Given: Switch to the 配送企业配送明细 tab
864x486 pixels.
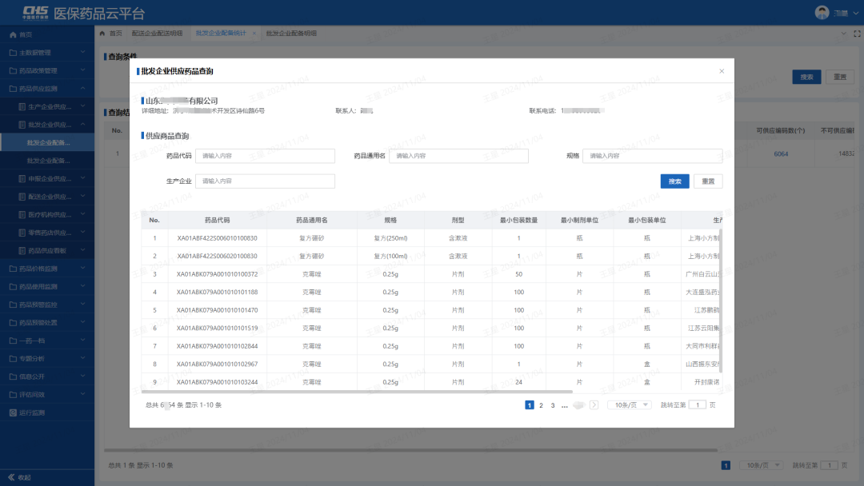Looking at the screenshot, I should pyautogui.click(x=157, y=34).
